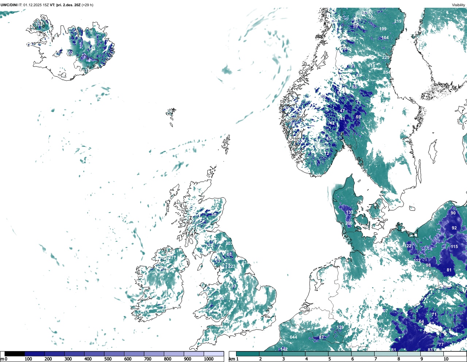Click the '(+29 h)' forecast offset
This screenshot has width=467, height=362.
click(88, 5)
